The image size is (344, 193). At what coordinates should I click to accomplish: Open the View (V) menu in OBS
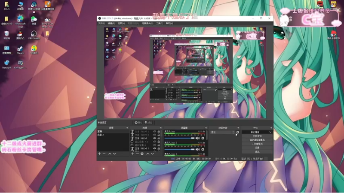coord(121,23)
